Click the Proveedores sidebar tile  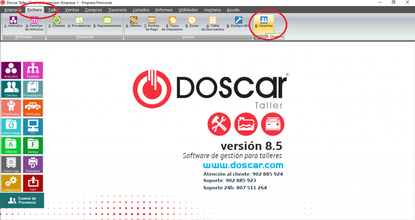33,89
